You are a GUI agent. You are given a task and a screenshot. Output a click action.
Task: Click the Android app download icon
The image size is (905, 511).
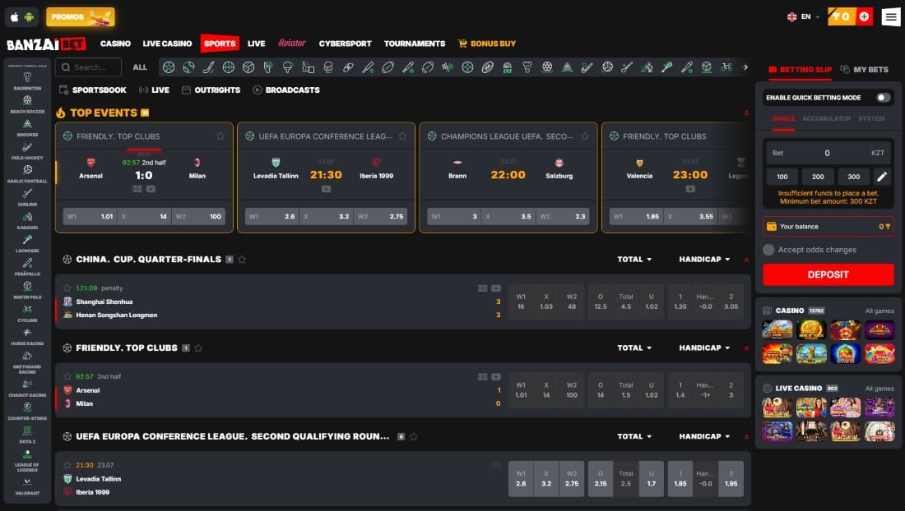(29, 16)
